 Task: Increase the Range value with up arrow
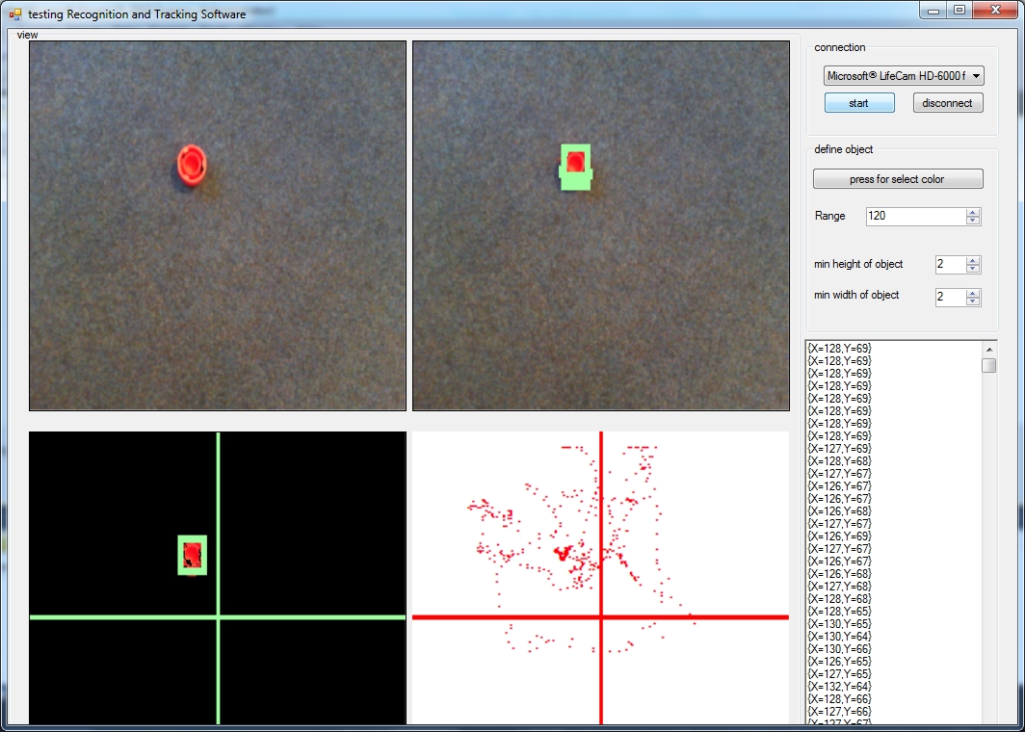973,213
